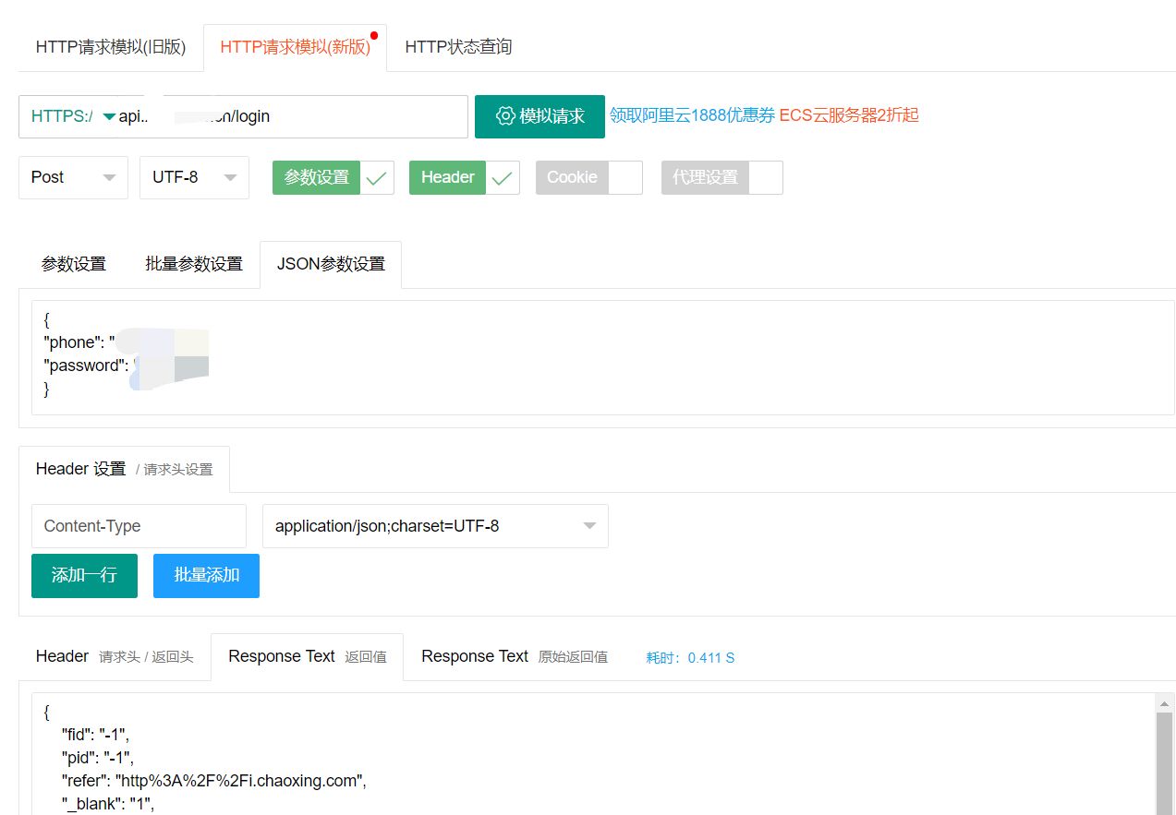Click the 批量添加 button
Viewport: 1176px width, 815px height.
[206, 575]
